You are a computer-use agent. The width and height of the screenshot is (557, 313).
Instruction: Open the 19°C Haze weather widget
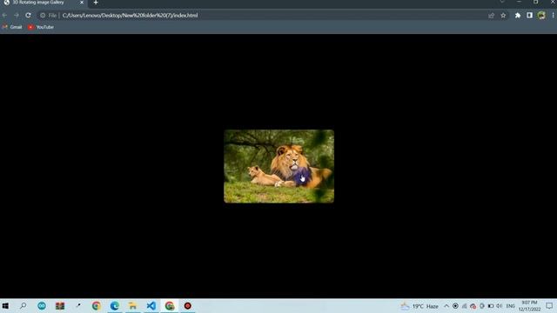[419, 306]
